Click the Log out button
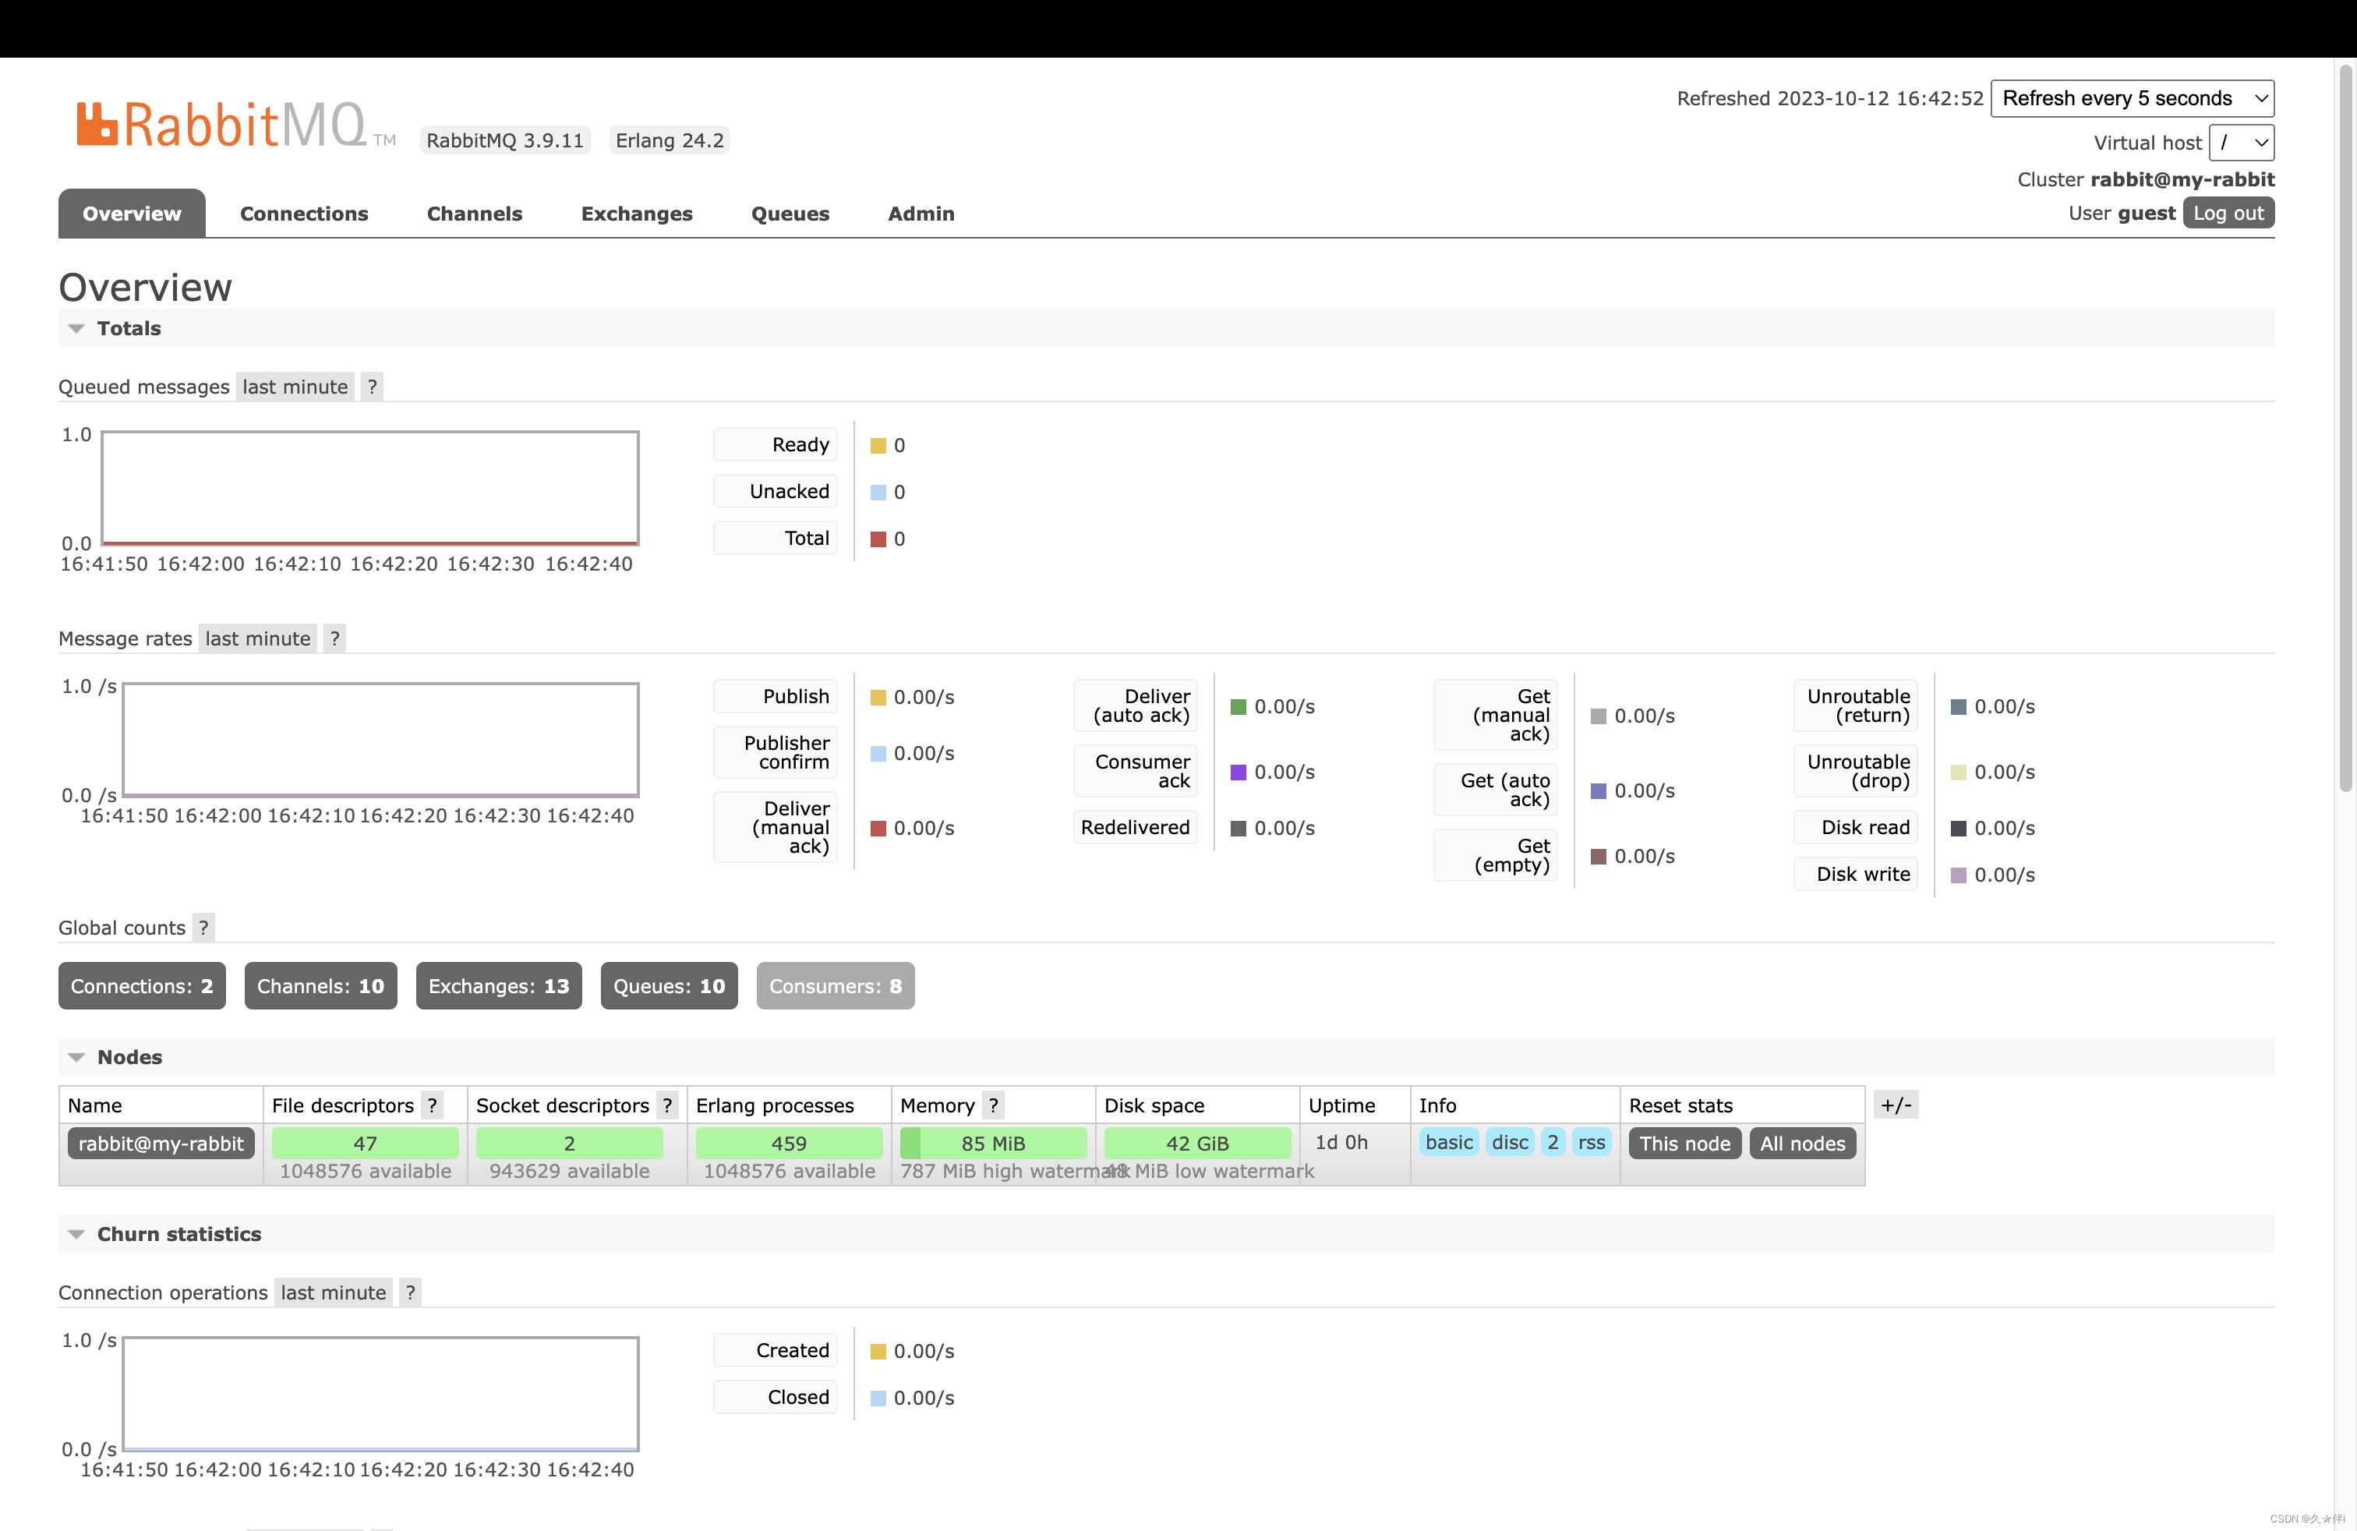The height and width of the screenshot is (1531, 2357). pyautogui.click(x=2228, y=212)
